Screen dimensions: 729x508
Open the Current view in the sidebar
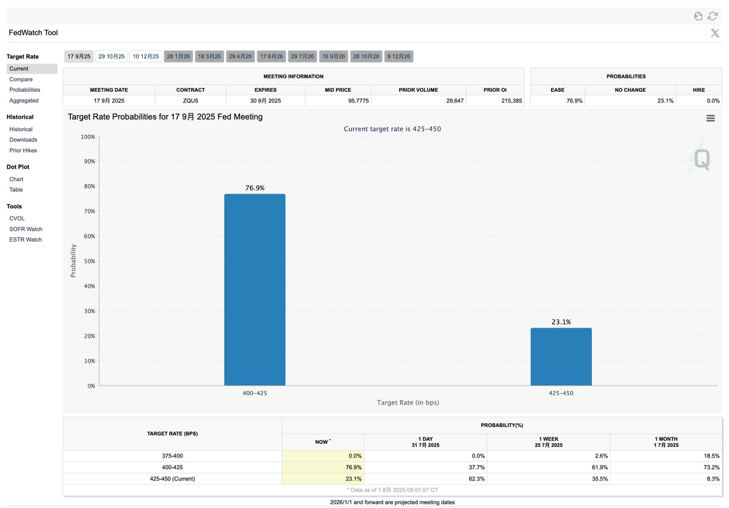[32, 69]
